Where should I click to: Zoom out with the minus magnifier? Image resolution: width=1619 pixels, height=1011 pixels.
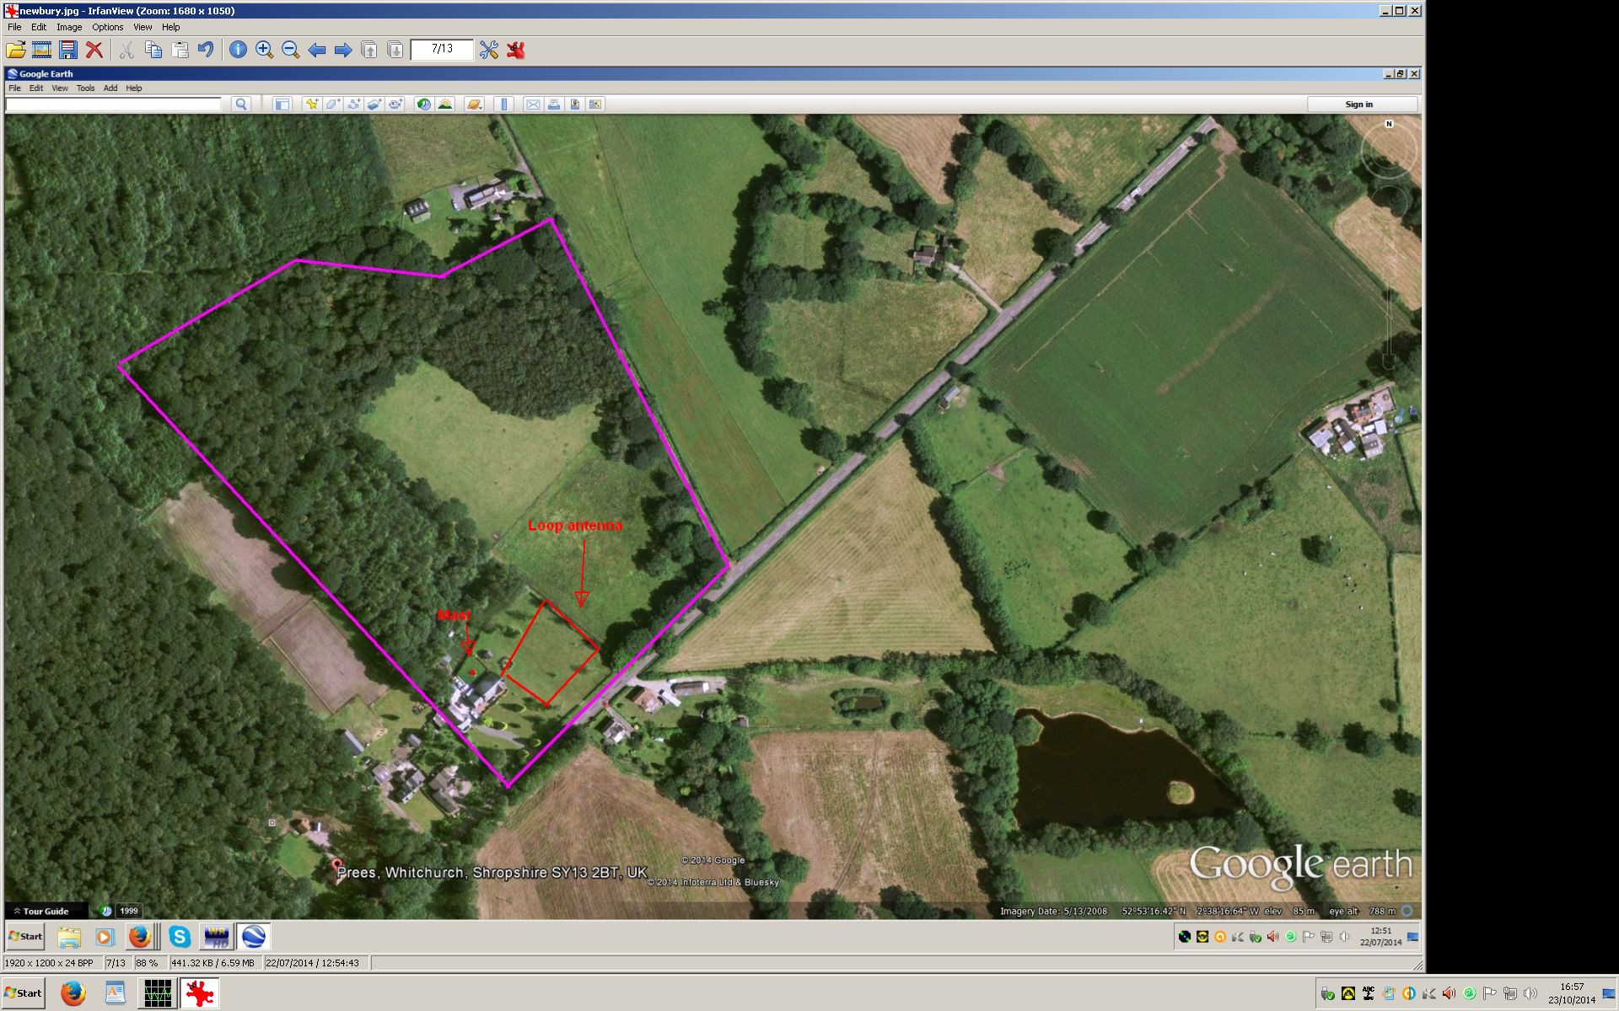[x=290, y=50]
